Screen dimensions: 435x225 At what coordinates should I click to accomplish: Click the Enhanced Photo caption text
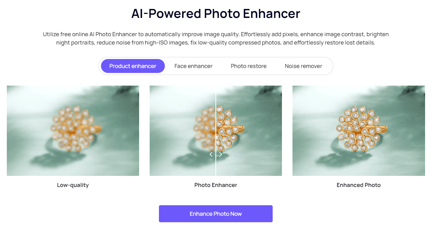(x=358, y=185)
